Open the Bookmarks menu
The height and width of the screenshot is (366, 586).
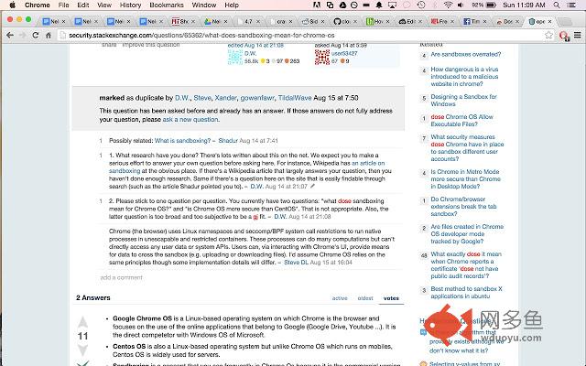167,5
